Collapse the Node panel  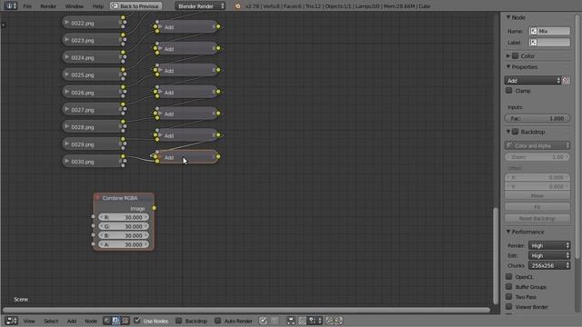click(x=508, y=17)
